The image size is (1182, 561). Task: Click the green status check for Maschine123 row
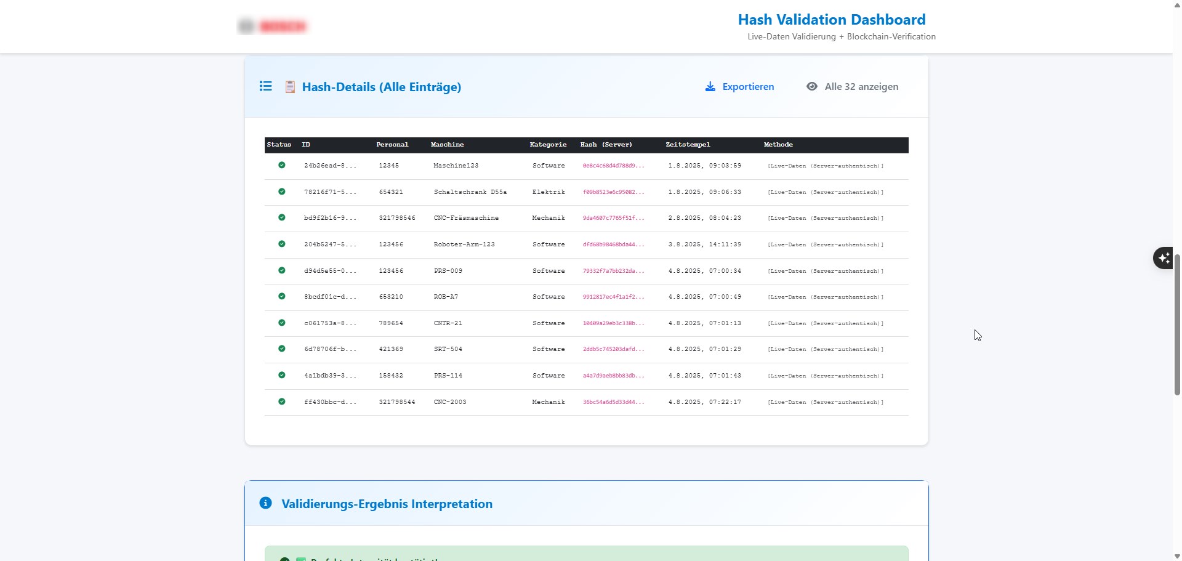[282, 165]
